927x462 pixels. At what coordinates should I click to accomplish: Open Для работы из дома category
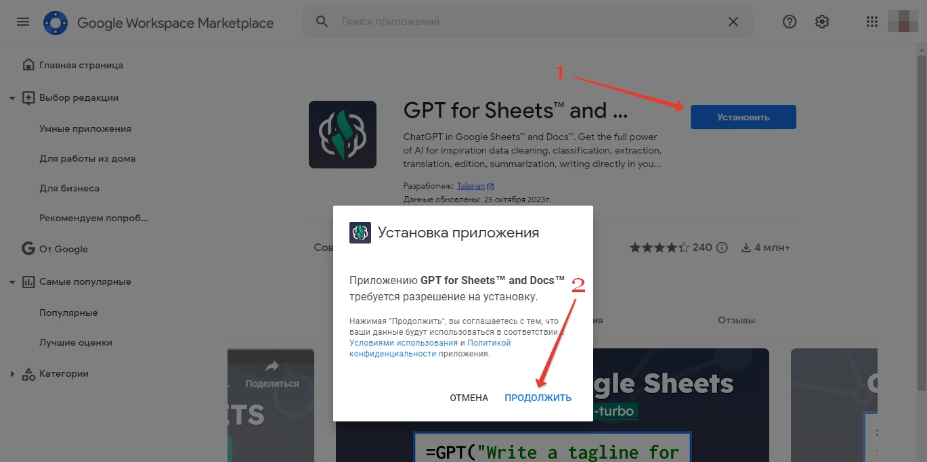(x=87, y=158)
